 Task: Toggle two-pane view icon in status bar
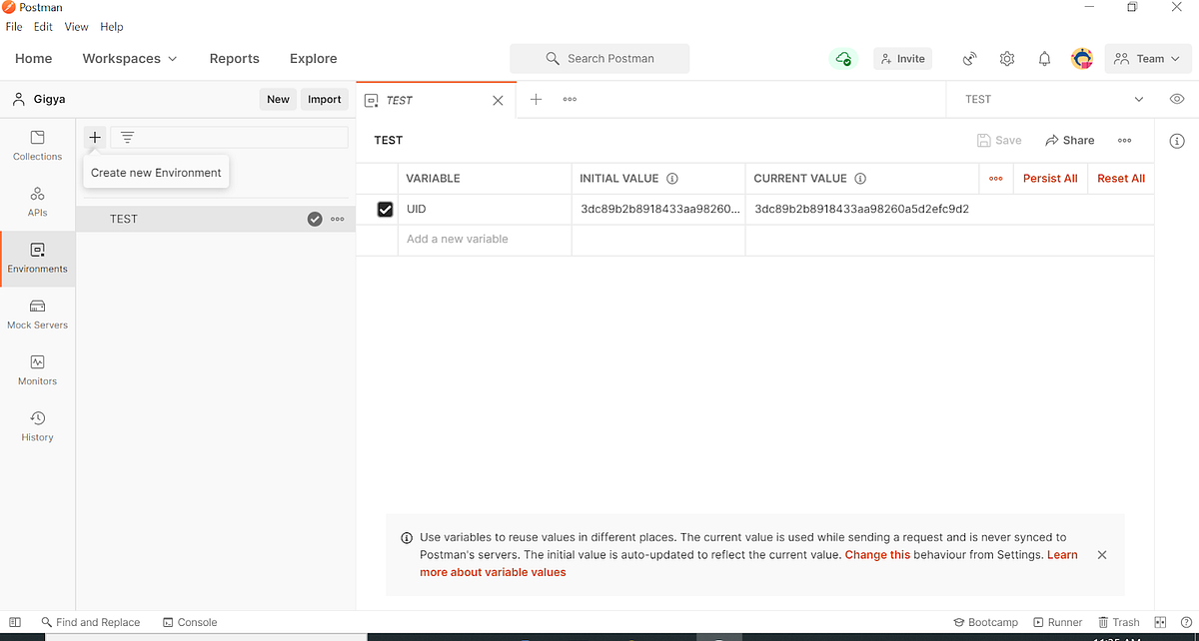coord(1161,622)
